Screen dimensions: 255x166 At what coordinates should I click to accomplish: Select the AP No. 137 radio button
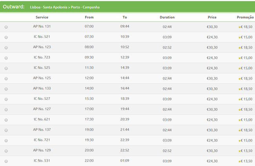click(6, 130)
